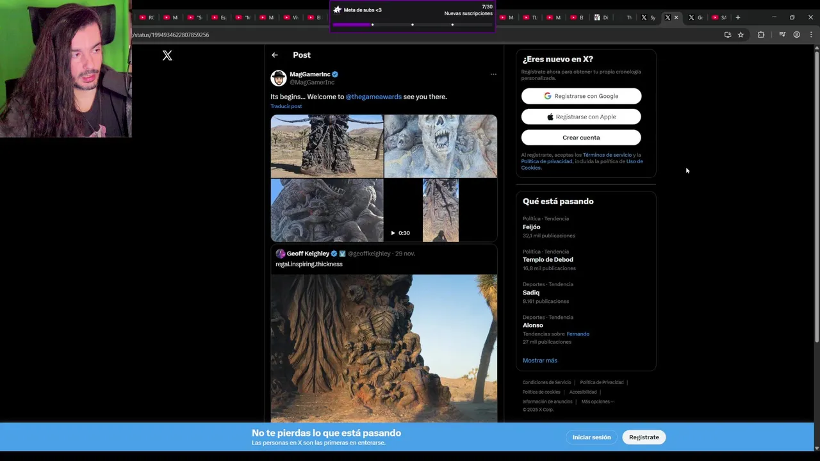Switch to the 'Gr' X tab
820x461 pixels.
pos(696,17)
